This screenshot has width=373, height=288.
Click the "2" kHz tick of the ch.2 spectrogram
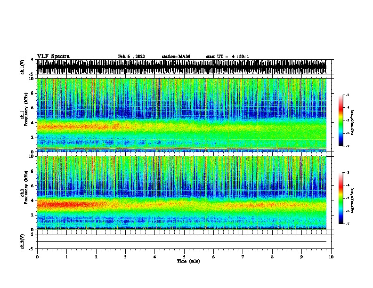tap(33, 215)
